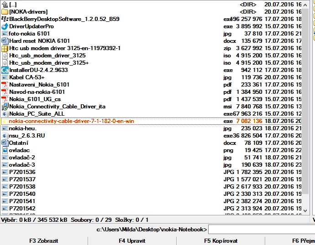Click the 345 532 kB selection status text

coord(52,220)
